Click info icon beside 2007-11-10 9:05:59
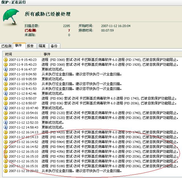The width and height of the screenshot is (182, 178). pos(6,79)
